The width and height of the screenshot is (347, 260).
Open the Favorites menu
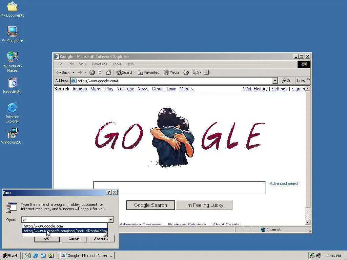(99, 64)
